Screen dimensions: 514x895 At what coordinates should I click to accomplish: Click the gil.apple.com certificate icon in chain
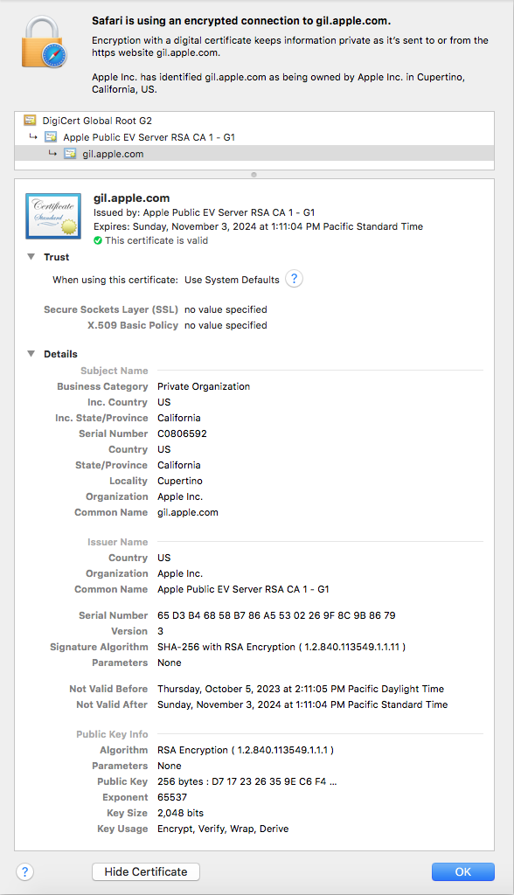click(x=70, y=154)
